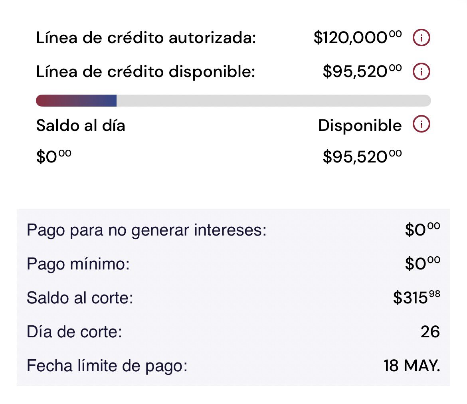Select Día de corte row

(233, 332)
